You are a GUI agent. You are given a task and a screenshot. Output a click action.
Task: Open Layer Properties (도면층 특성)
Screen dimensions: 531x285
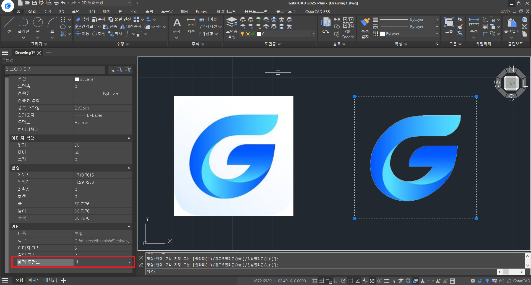232,27
